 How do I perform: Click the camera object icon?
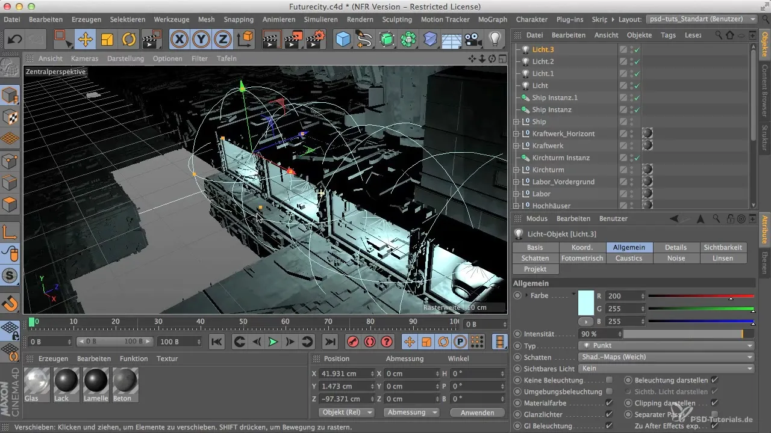tap(473, 40)
